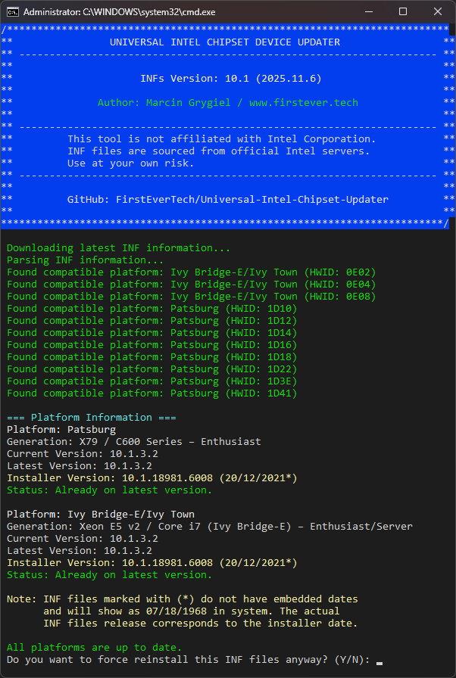The height and width of the screenshot is (678, 456).
Task: Click the cmd.exe icon in title bar
Action: (x=12, y=11)
